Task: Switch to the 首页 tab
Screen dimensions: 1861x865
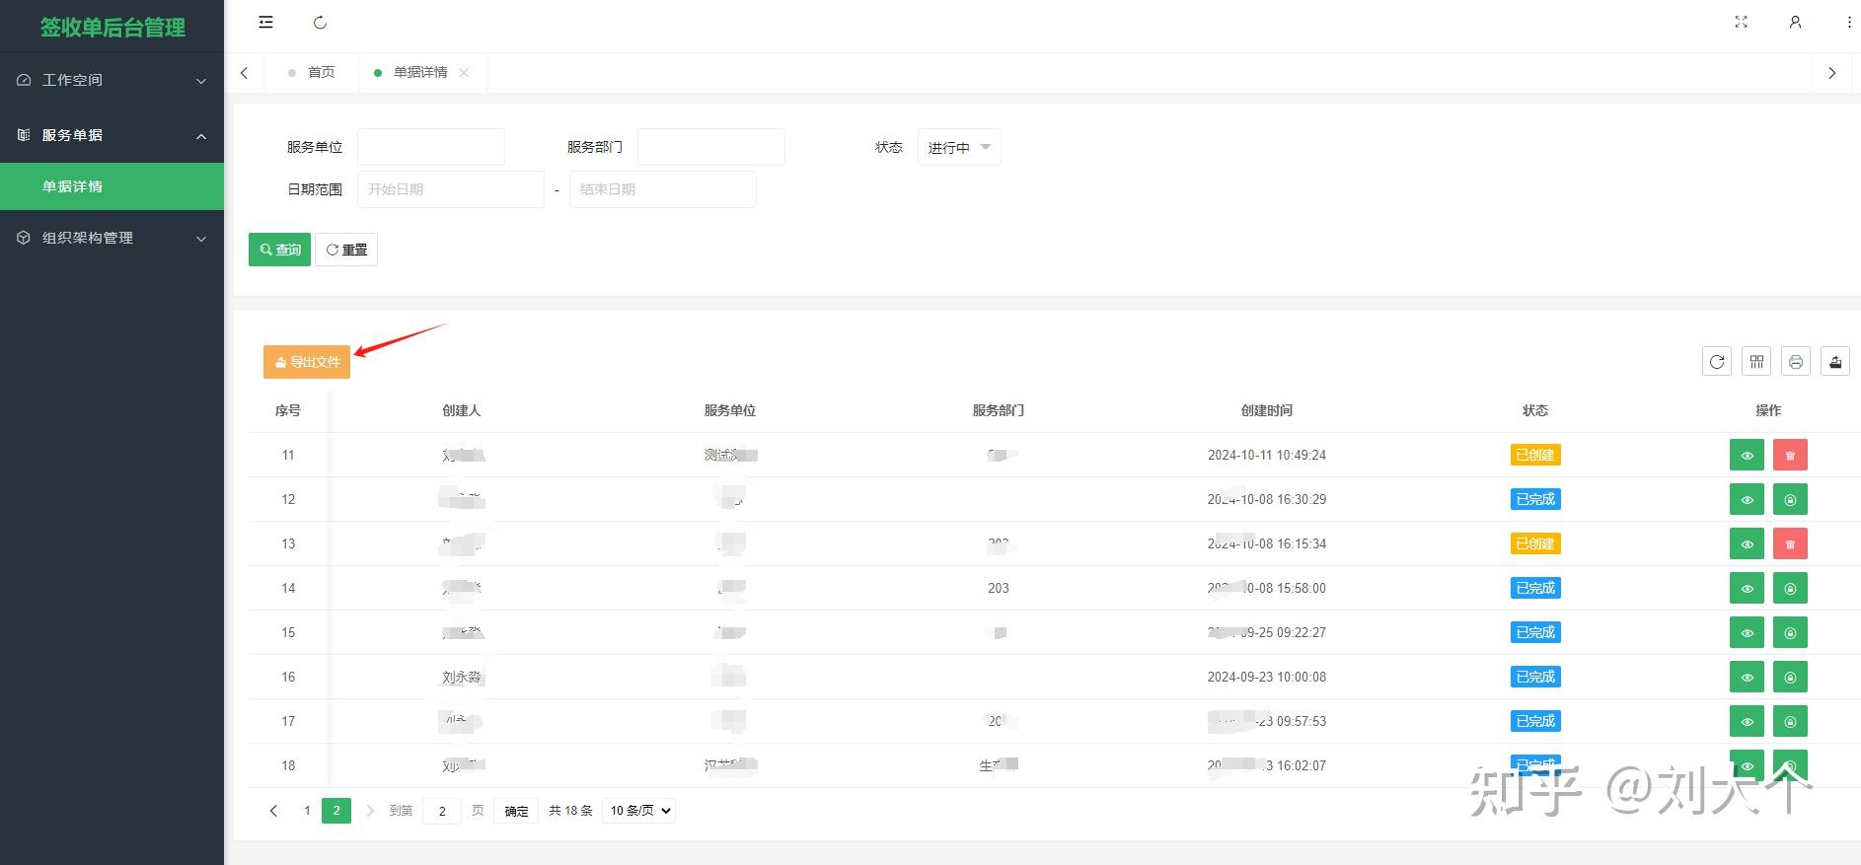Action: (312, 72)
